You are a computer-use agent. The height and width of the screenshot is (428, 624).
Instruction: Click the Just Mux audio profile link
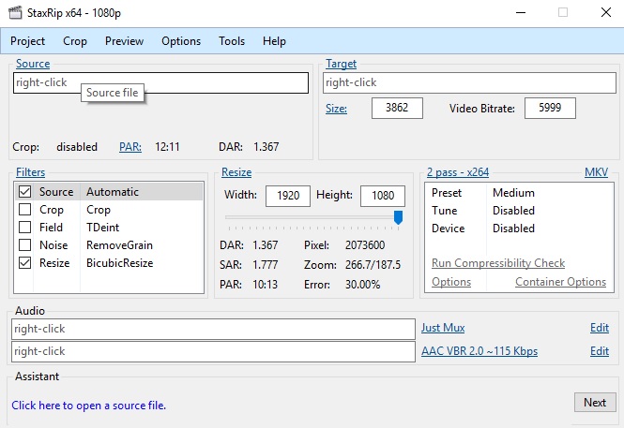pyautogui.click(x=443, y=328)
